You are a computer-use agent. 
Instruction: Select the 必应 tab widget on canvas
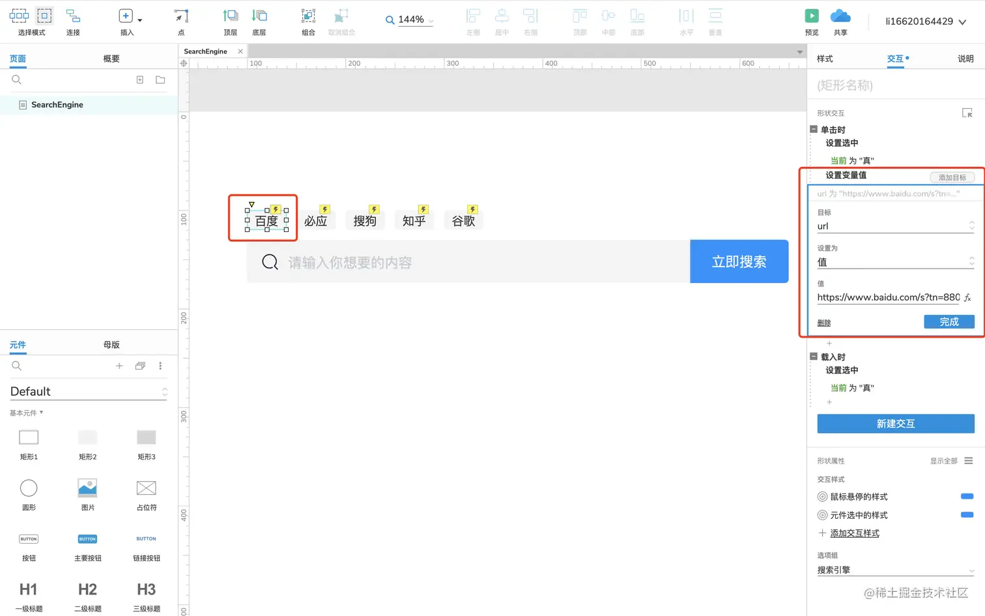point(316,221)
